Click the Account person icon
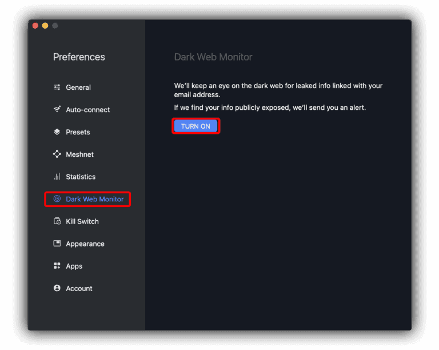Image resolution: width=439 pixels, height=350 pixels. pos(57,288)
